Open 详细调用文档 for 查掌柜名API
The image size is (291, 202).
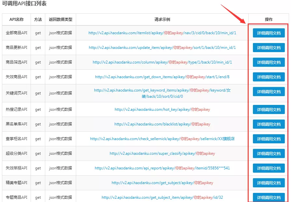[269, 139]
